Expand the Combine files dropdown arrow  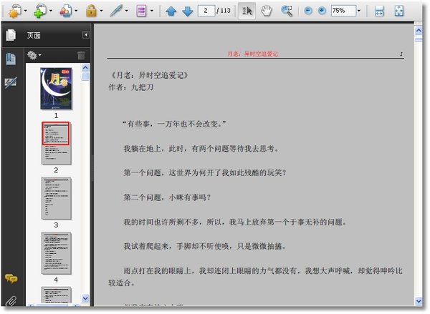[x=51, y=11]
